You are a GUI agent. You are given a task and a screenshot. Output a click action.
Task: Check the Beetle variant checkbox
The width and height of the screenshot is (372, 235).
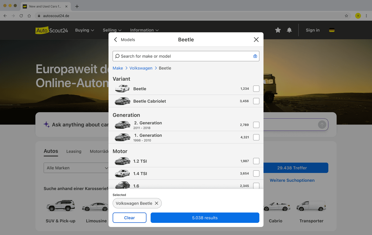point(256,89)
